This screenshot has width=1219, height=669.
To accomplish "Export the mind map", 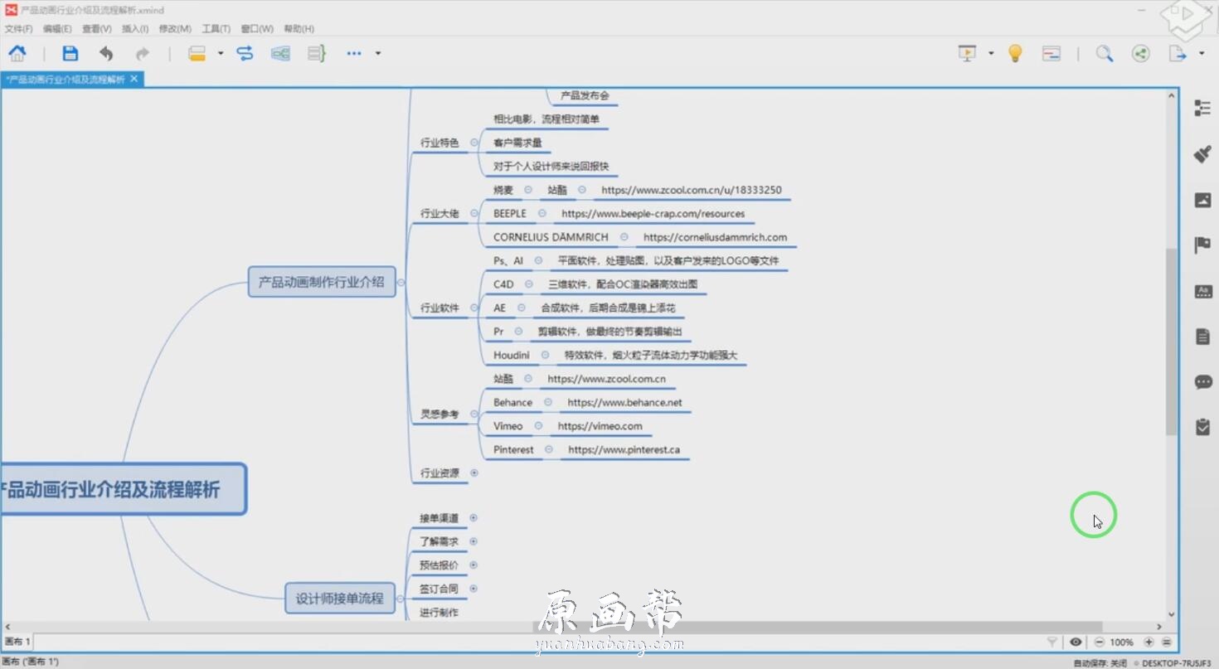I will click(1178, 53).
